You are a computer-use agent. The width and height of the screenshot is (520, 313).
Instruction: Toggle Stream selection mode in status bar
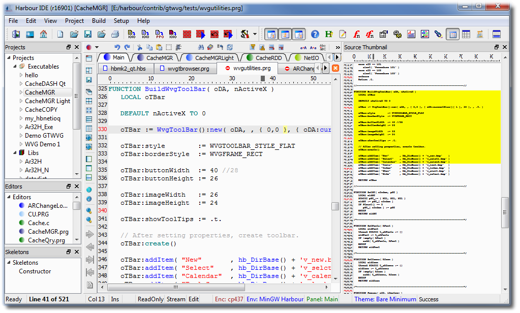tap(176, 299)
